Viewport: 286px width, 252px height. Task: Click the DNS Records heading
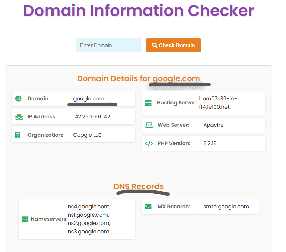click(x=138, y=186)
